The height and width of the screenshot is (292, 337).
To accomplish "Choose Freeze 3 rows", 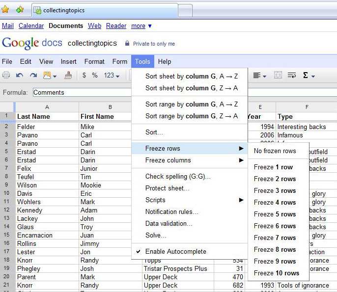I will [x=279, y=190].
